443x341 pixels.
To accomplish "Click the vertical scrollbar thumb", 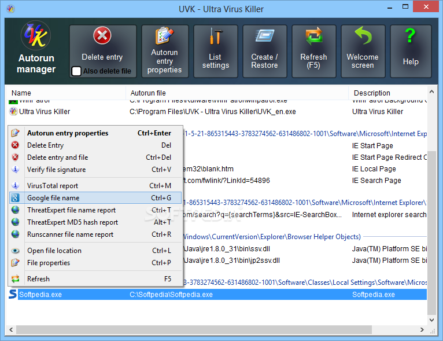I will [x=431, y=233].
